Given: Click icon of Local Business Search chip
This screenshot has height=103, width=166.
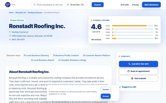Looking at the screenshot, I should [32, 60].
